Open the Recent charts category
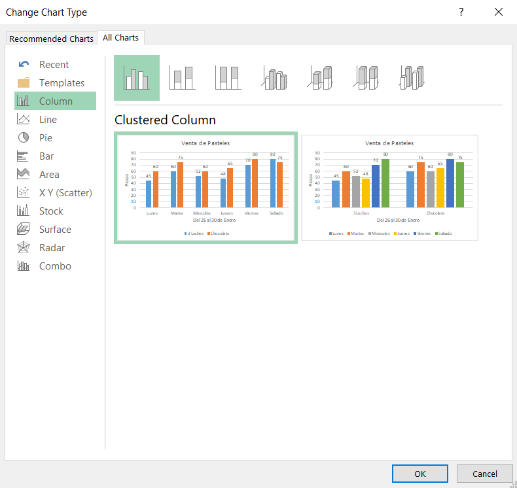This screenshot has width=517, height=488. pyautogui.click(x=54, y=65)
